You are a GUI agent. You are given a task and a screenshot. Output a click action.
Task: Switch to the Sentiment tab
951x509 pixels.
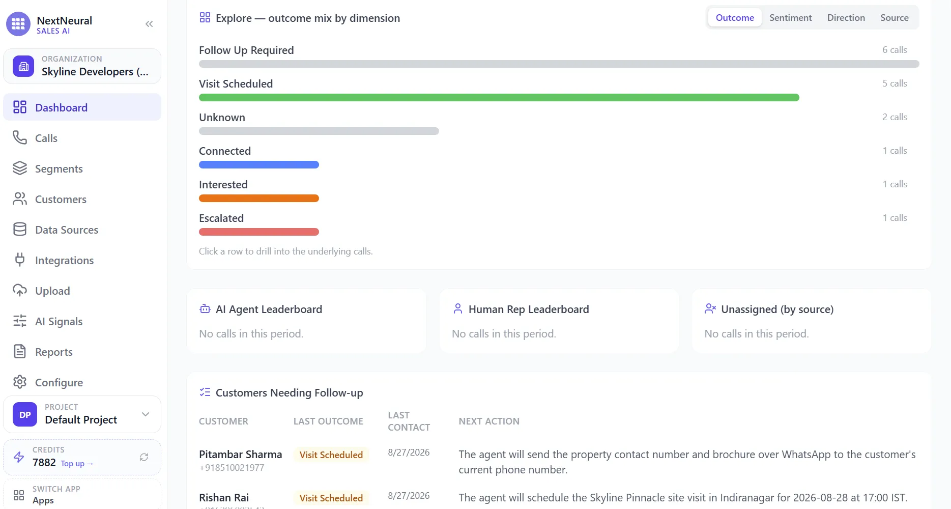[x=790, y=17]
